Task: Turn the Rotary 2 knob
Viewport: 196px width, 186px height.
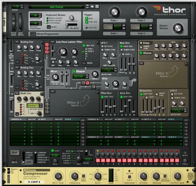Action: click(141, 12)
